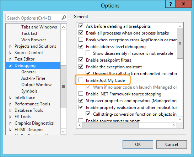Focus the Search Options input field
Viewport: 194px width, 157px height.
[33, 18]
